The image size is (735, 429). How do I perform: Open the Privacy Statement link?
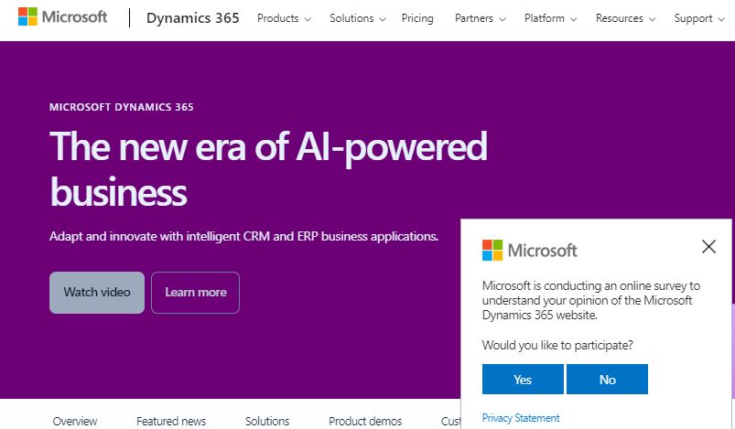(x=520, y=417)
